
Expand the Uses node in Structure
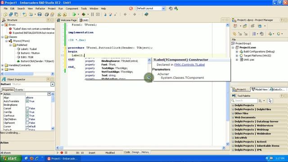click(2, 69)
